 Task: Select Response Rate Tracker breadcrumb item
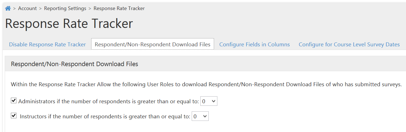pyautogui.click(x=119, y=8)
